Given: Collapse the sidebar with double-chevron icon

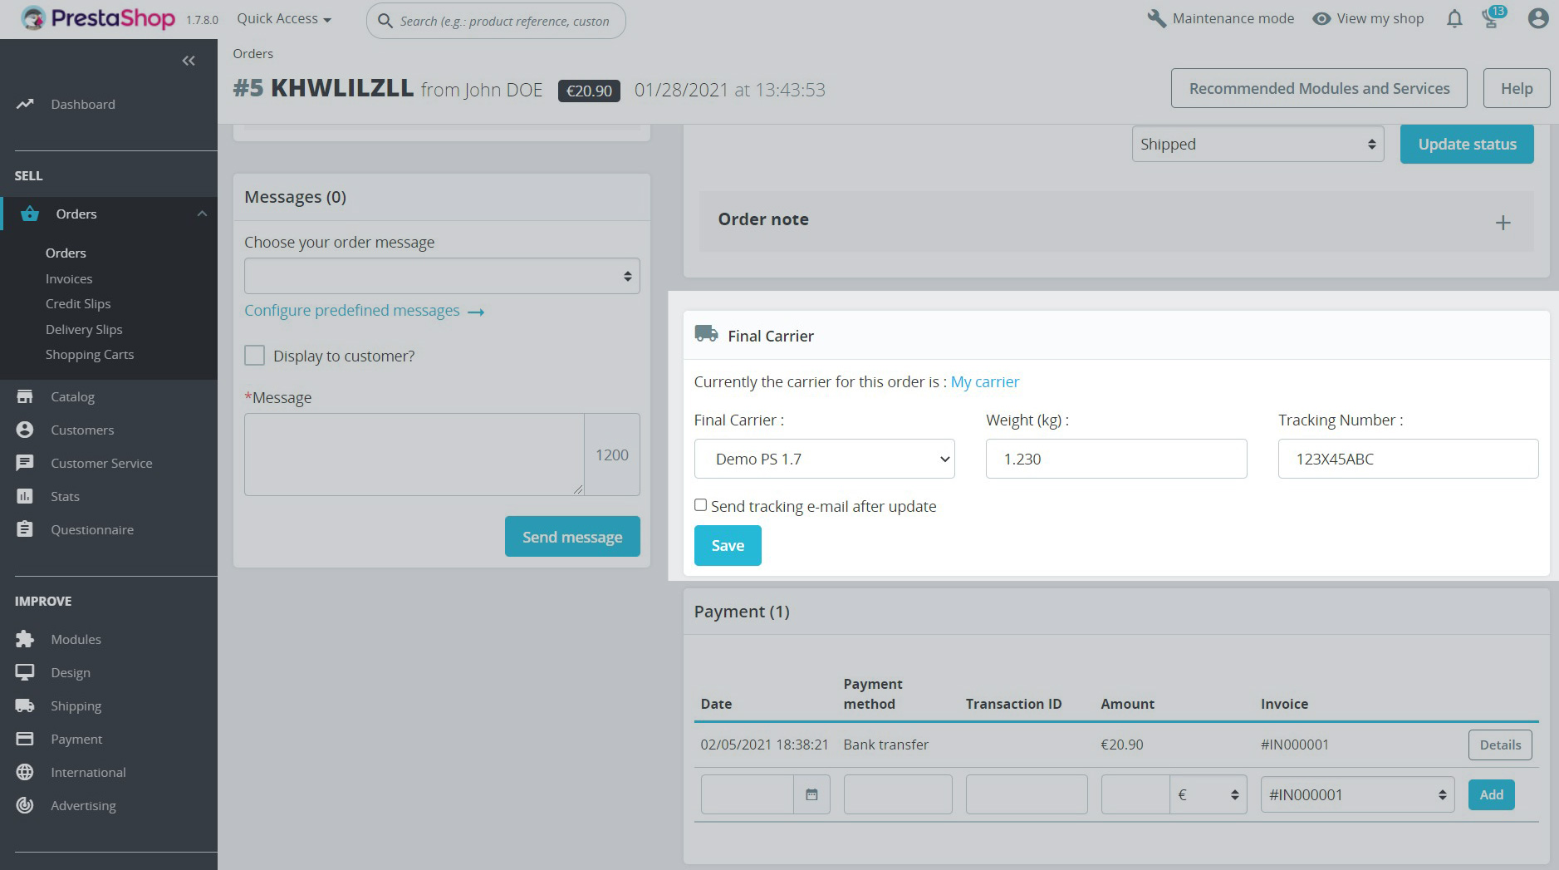Looking at the screenshot, I should pyautogui.click(x=189, y=61).
